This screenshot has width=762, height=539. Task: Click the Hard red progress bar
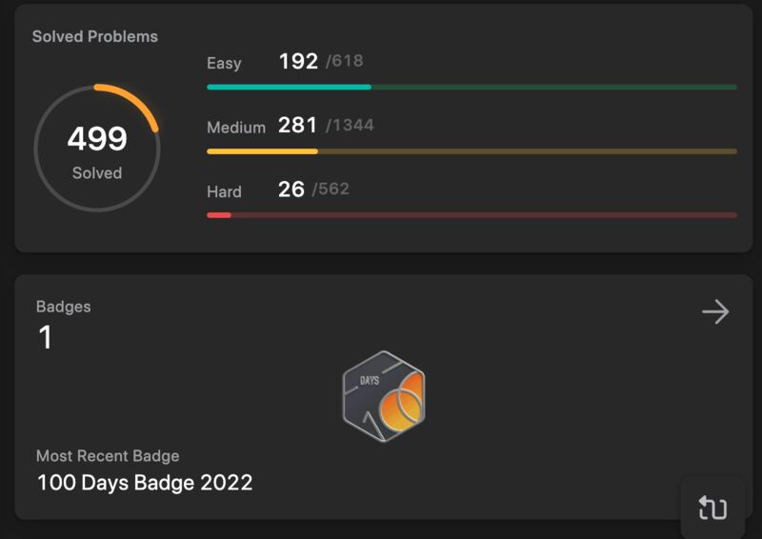[471, 215]
